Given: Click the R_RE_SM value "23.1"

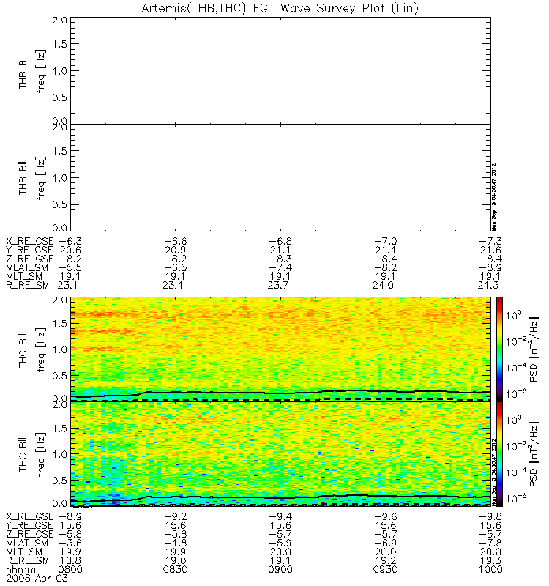Looking at the screenshot, I should [x=67, y=285].
